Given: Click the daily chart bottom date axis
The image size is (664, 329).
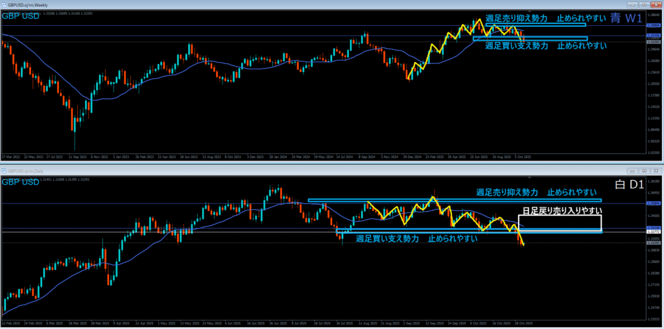Looking at the screenshot, I should 259,323.
